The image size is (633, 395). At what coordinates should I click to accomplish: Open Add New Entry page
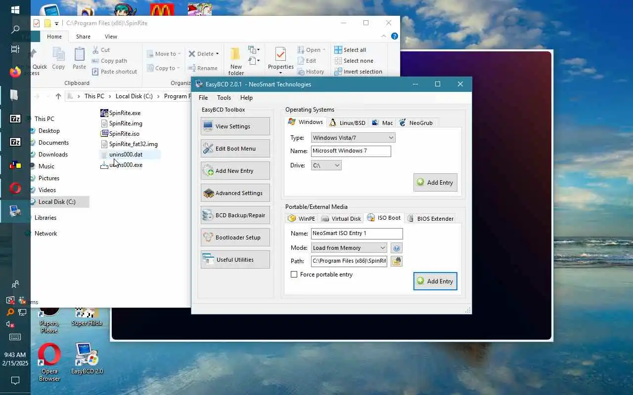[x=235, y=171]
